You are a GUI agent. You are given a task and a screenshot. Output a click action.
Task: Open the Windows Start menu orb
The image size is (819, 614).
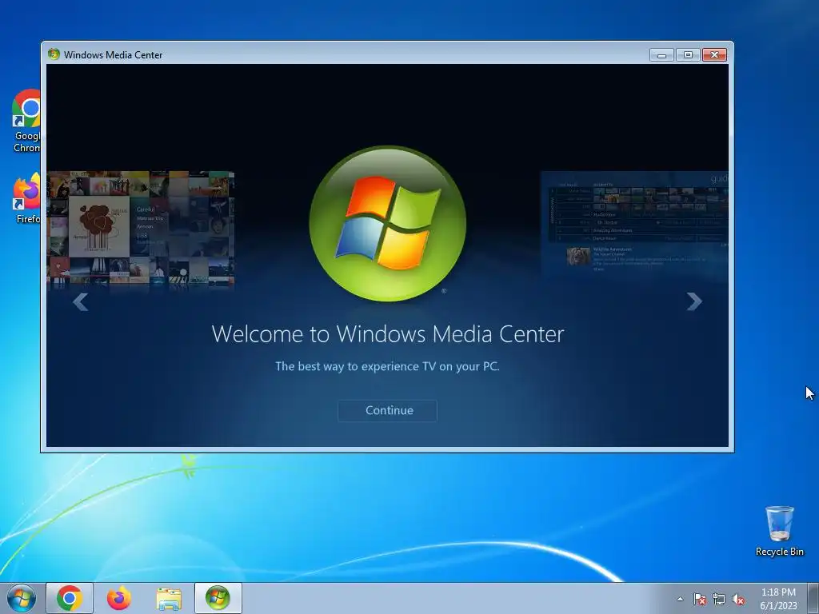(x=22, y=598)
